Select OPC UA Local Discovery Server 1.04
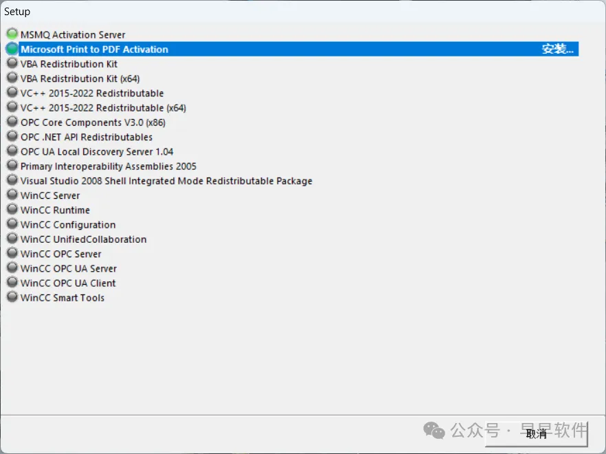This screenshot has width=606, height=454. pos(97,152)
